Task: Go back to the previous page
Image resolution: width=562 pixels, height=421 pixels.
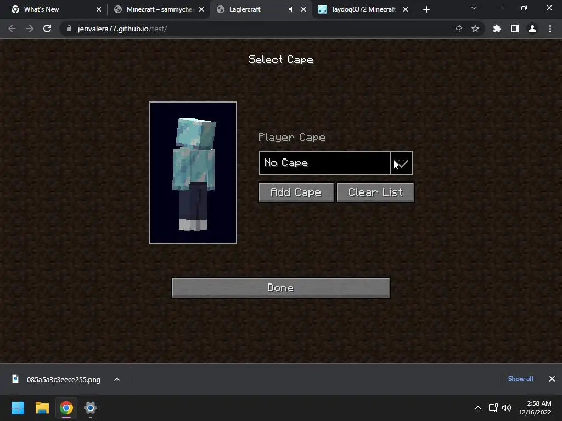Action: [x=12, y=29]
